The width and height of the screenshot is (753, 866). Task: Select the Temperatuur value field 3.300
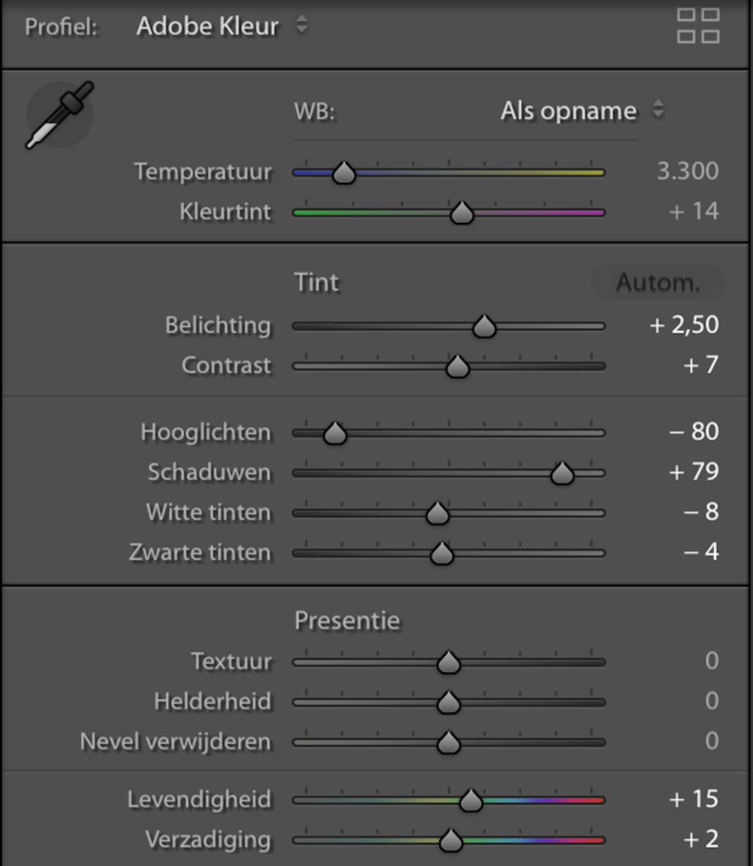tap(688, 171)
